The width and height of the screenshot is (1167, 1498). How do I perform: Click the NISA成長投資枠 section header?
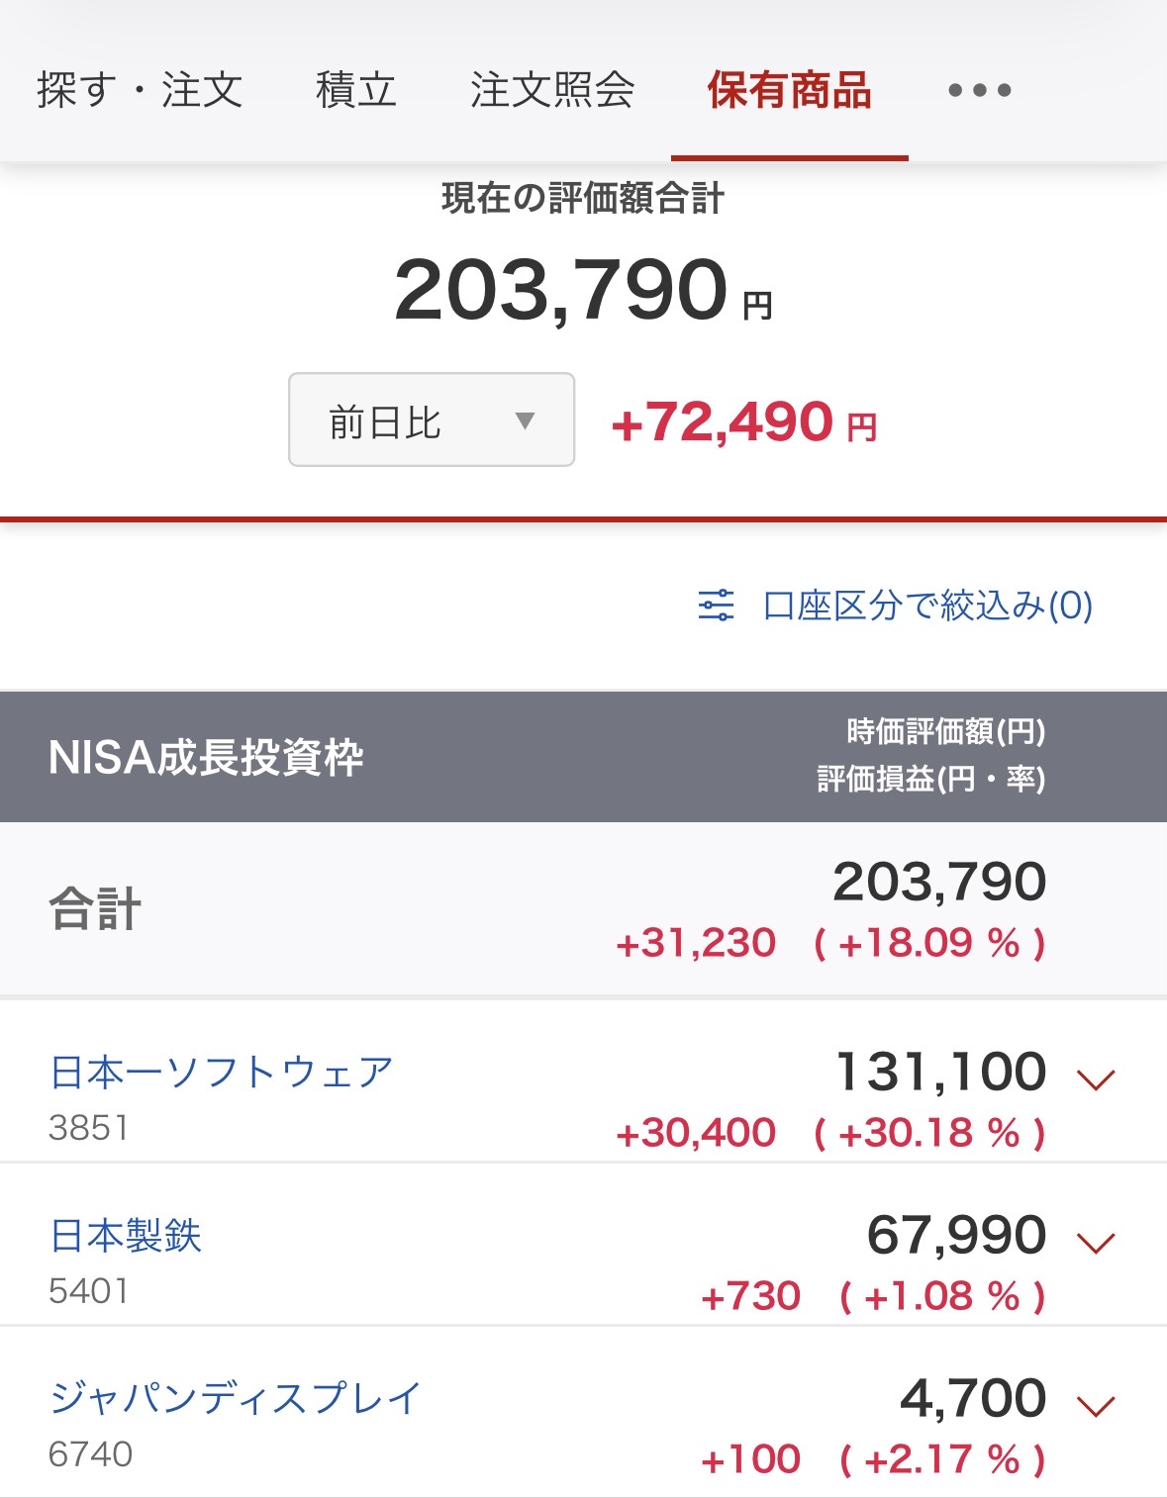[583, 757]
